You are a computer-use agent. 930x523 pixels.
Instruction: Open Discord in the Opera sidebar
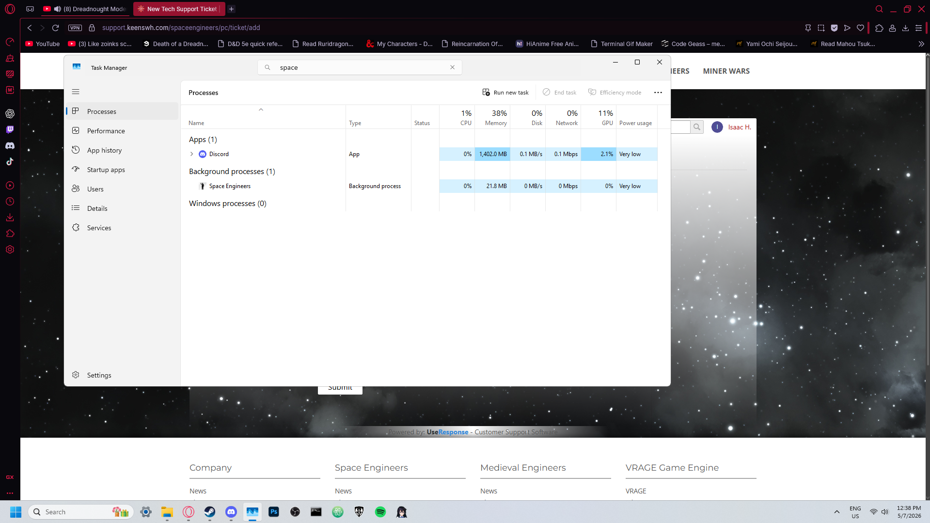[x=10, y=145]
